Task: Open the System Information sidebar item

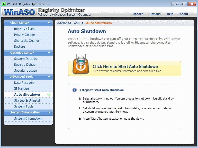Action: 28,119
